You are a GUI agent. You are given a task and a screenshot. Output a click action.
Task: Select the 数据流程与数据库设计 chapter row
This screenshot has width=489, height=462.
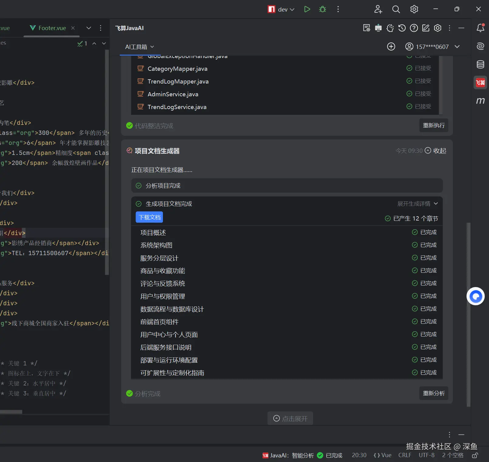coord(287,309)
